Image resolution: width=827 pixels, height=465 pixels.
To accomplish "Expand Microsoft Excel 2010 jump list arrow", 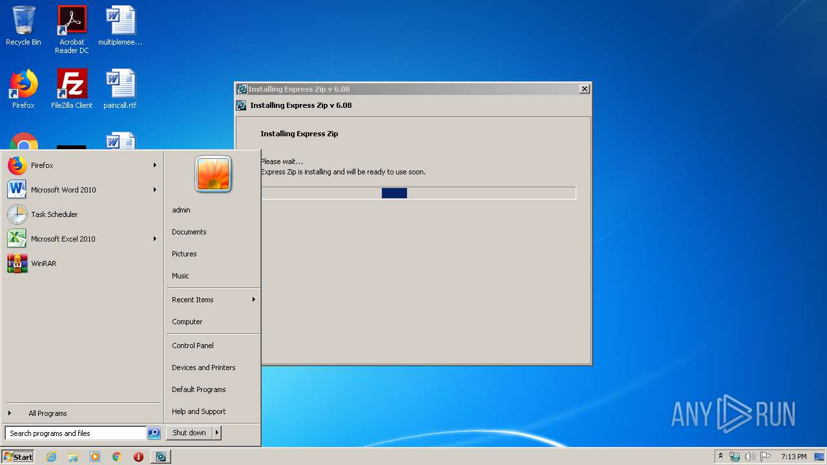I will [155, 239].
